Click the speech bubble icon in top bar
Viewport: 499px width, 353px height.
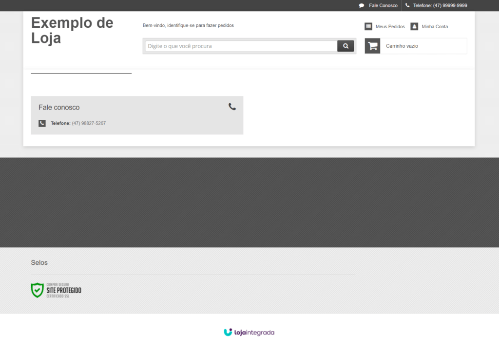pos(362,6)
